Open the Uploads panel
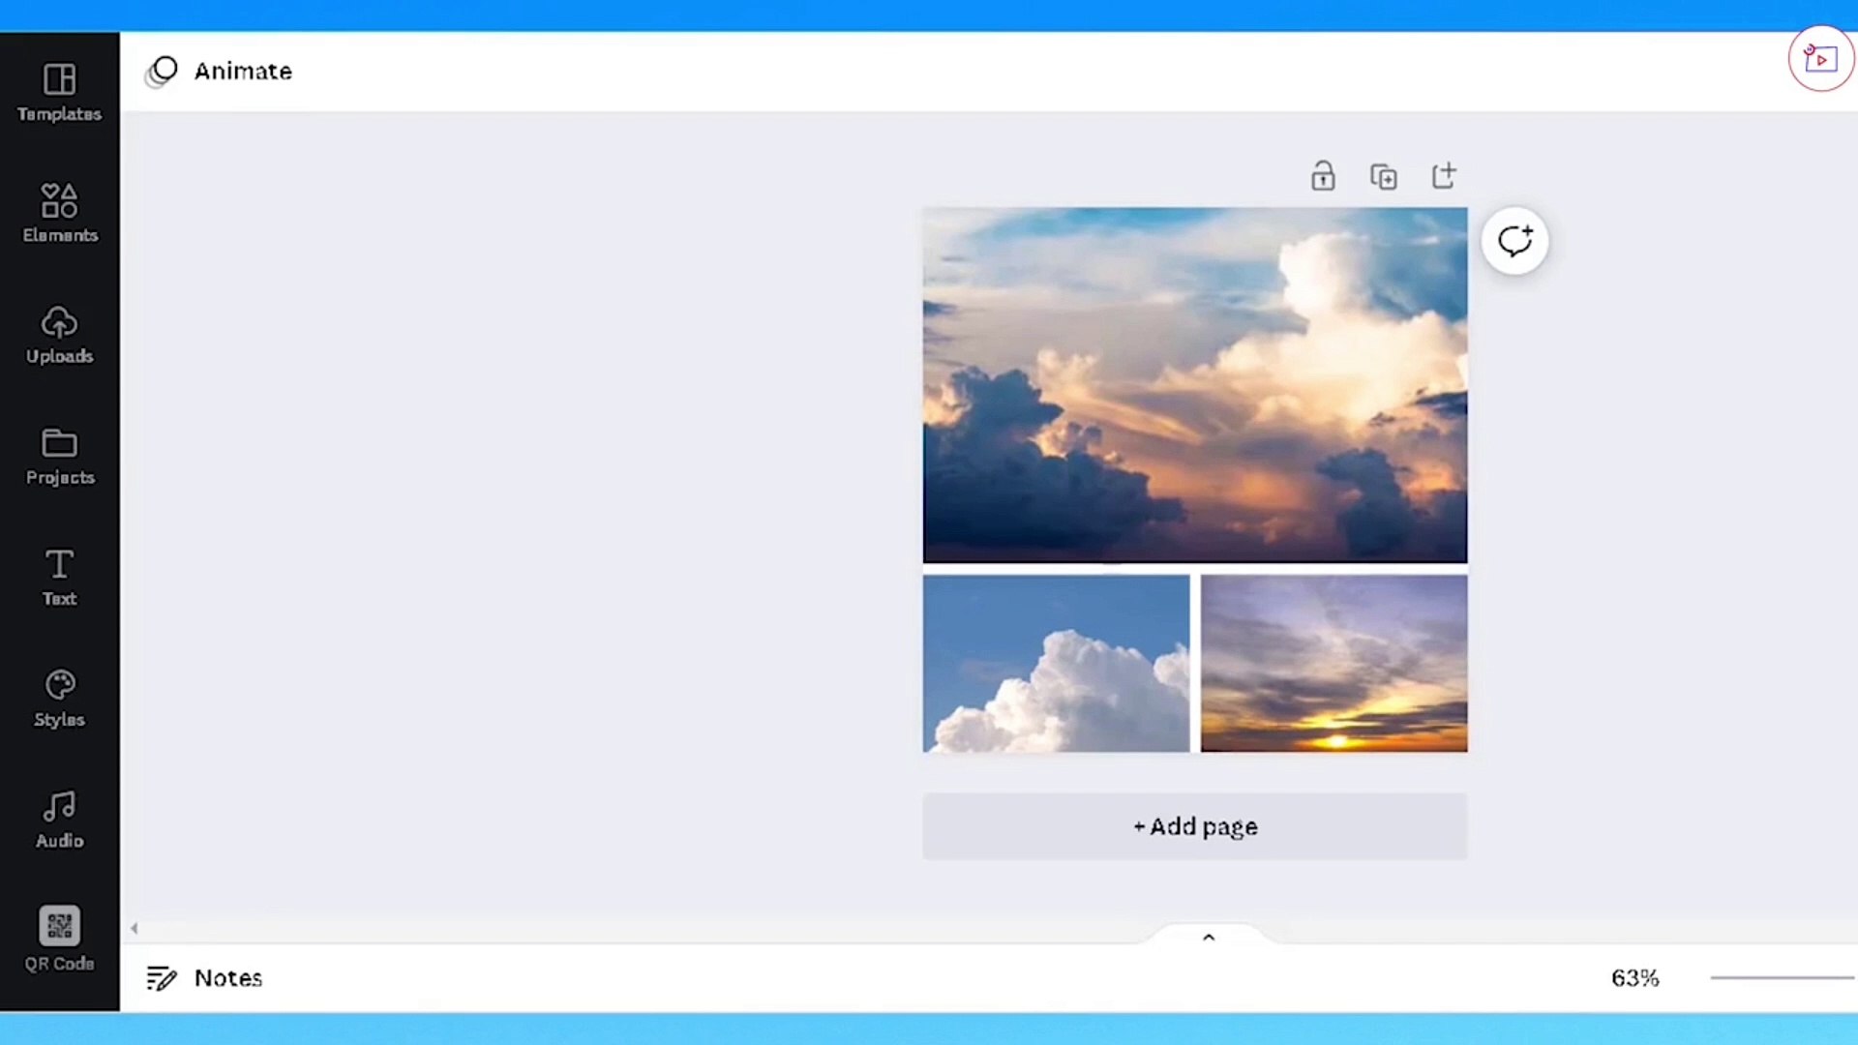Screen dimensions: 1858x1045 [59, 334]
